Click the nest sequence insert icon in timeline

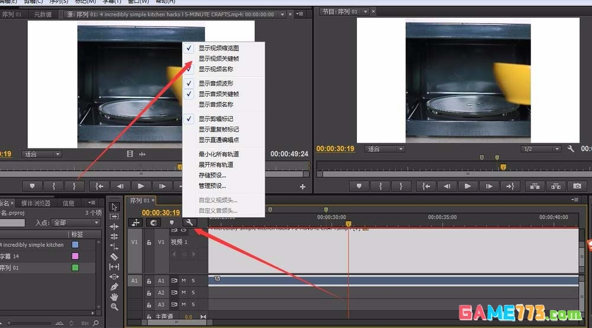click(x=136, y=223)
